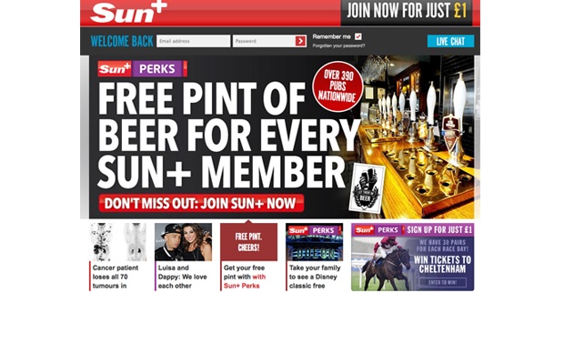Open Take your family to see Disney classic
564x364 pixels.
point(315,277)
